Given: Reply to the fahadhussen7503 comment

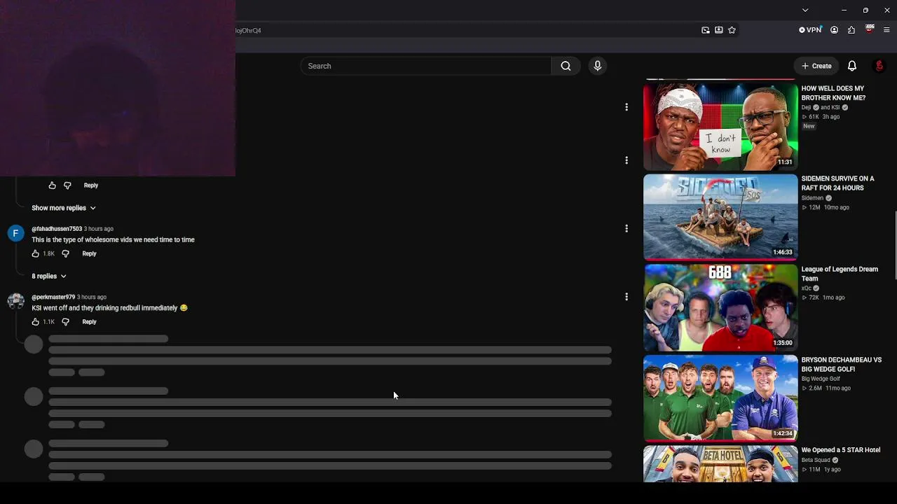Looking at the screenshot, I should (89, 253).
